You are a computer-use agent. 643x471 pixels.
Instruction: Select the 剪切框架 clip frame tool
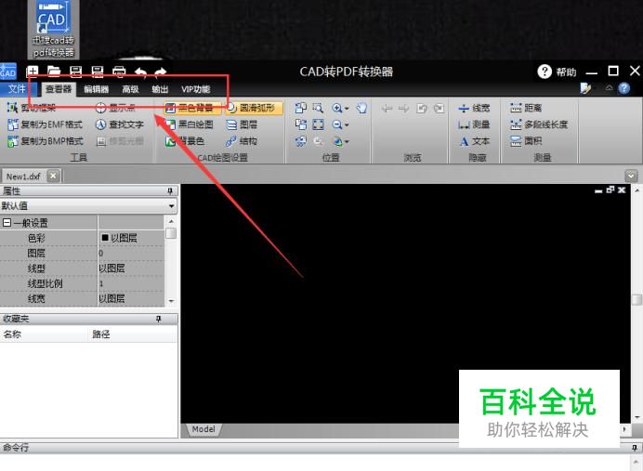point(32,108)
